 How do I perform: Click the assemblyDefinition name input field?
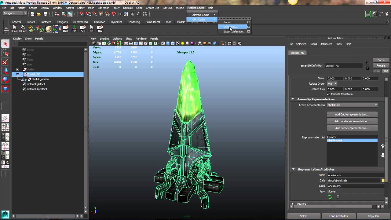pyautogui.click(x=343, y=66)
